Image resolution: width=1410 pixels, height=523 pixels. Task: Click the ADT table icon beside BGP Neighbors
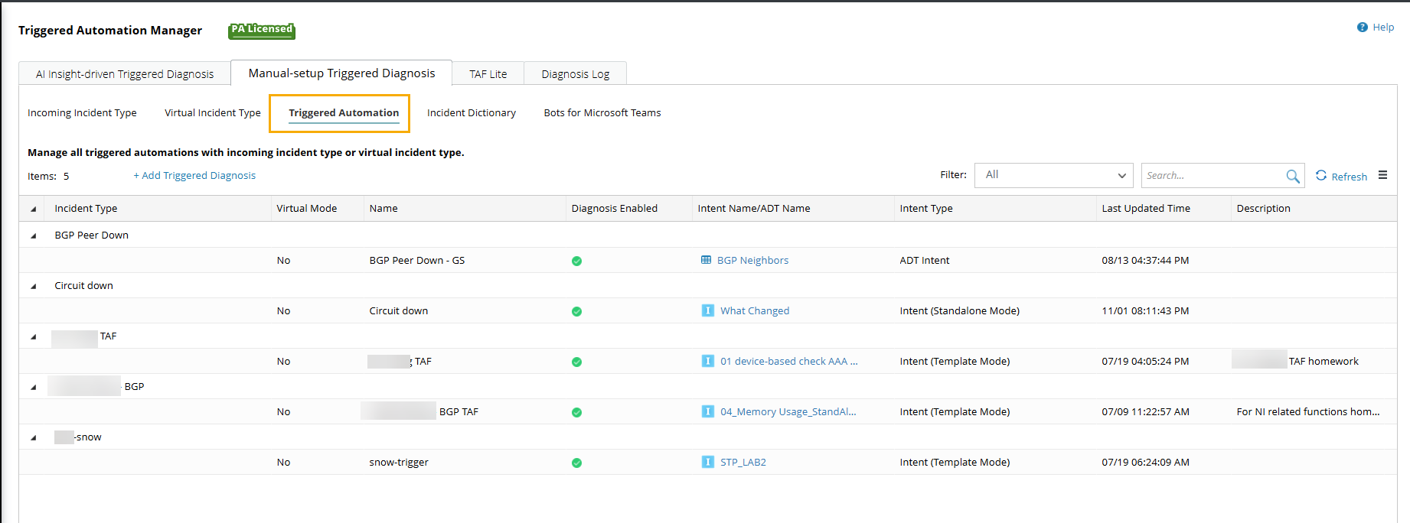706,260
